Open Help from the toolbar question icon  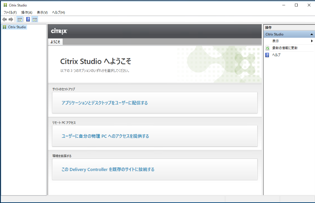28,19
